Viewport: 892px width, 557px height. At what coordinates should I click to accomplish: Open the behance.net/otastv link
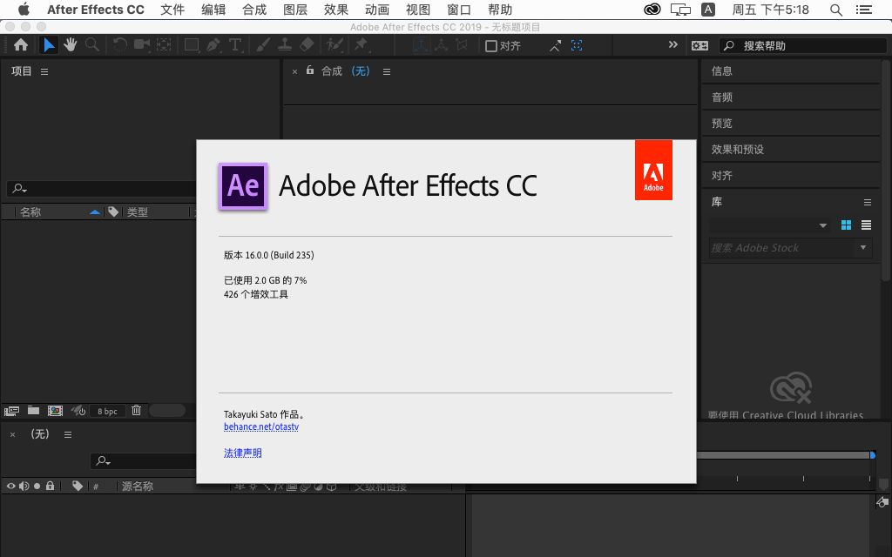261,426
